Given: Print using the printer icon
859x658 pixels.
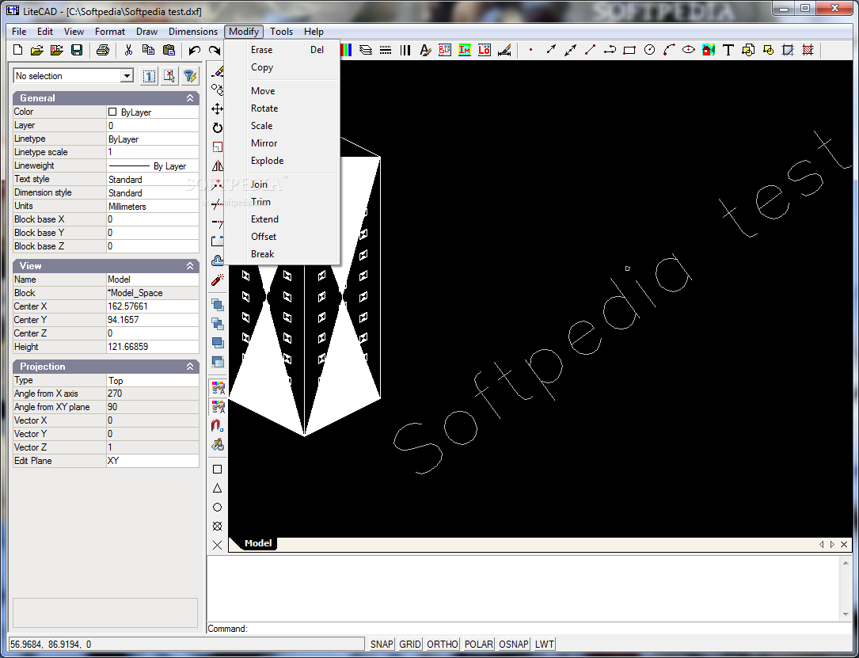Looking at the screenshot, I should click(102, 51).
